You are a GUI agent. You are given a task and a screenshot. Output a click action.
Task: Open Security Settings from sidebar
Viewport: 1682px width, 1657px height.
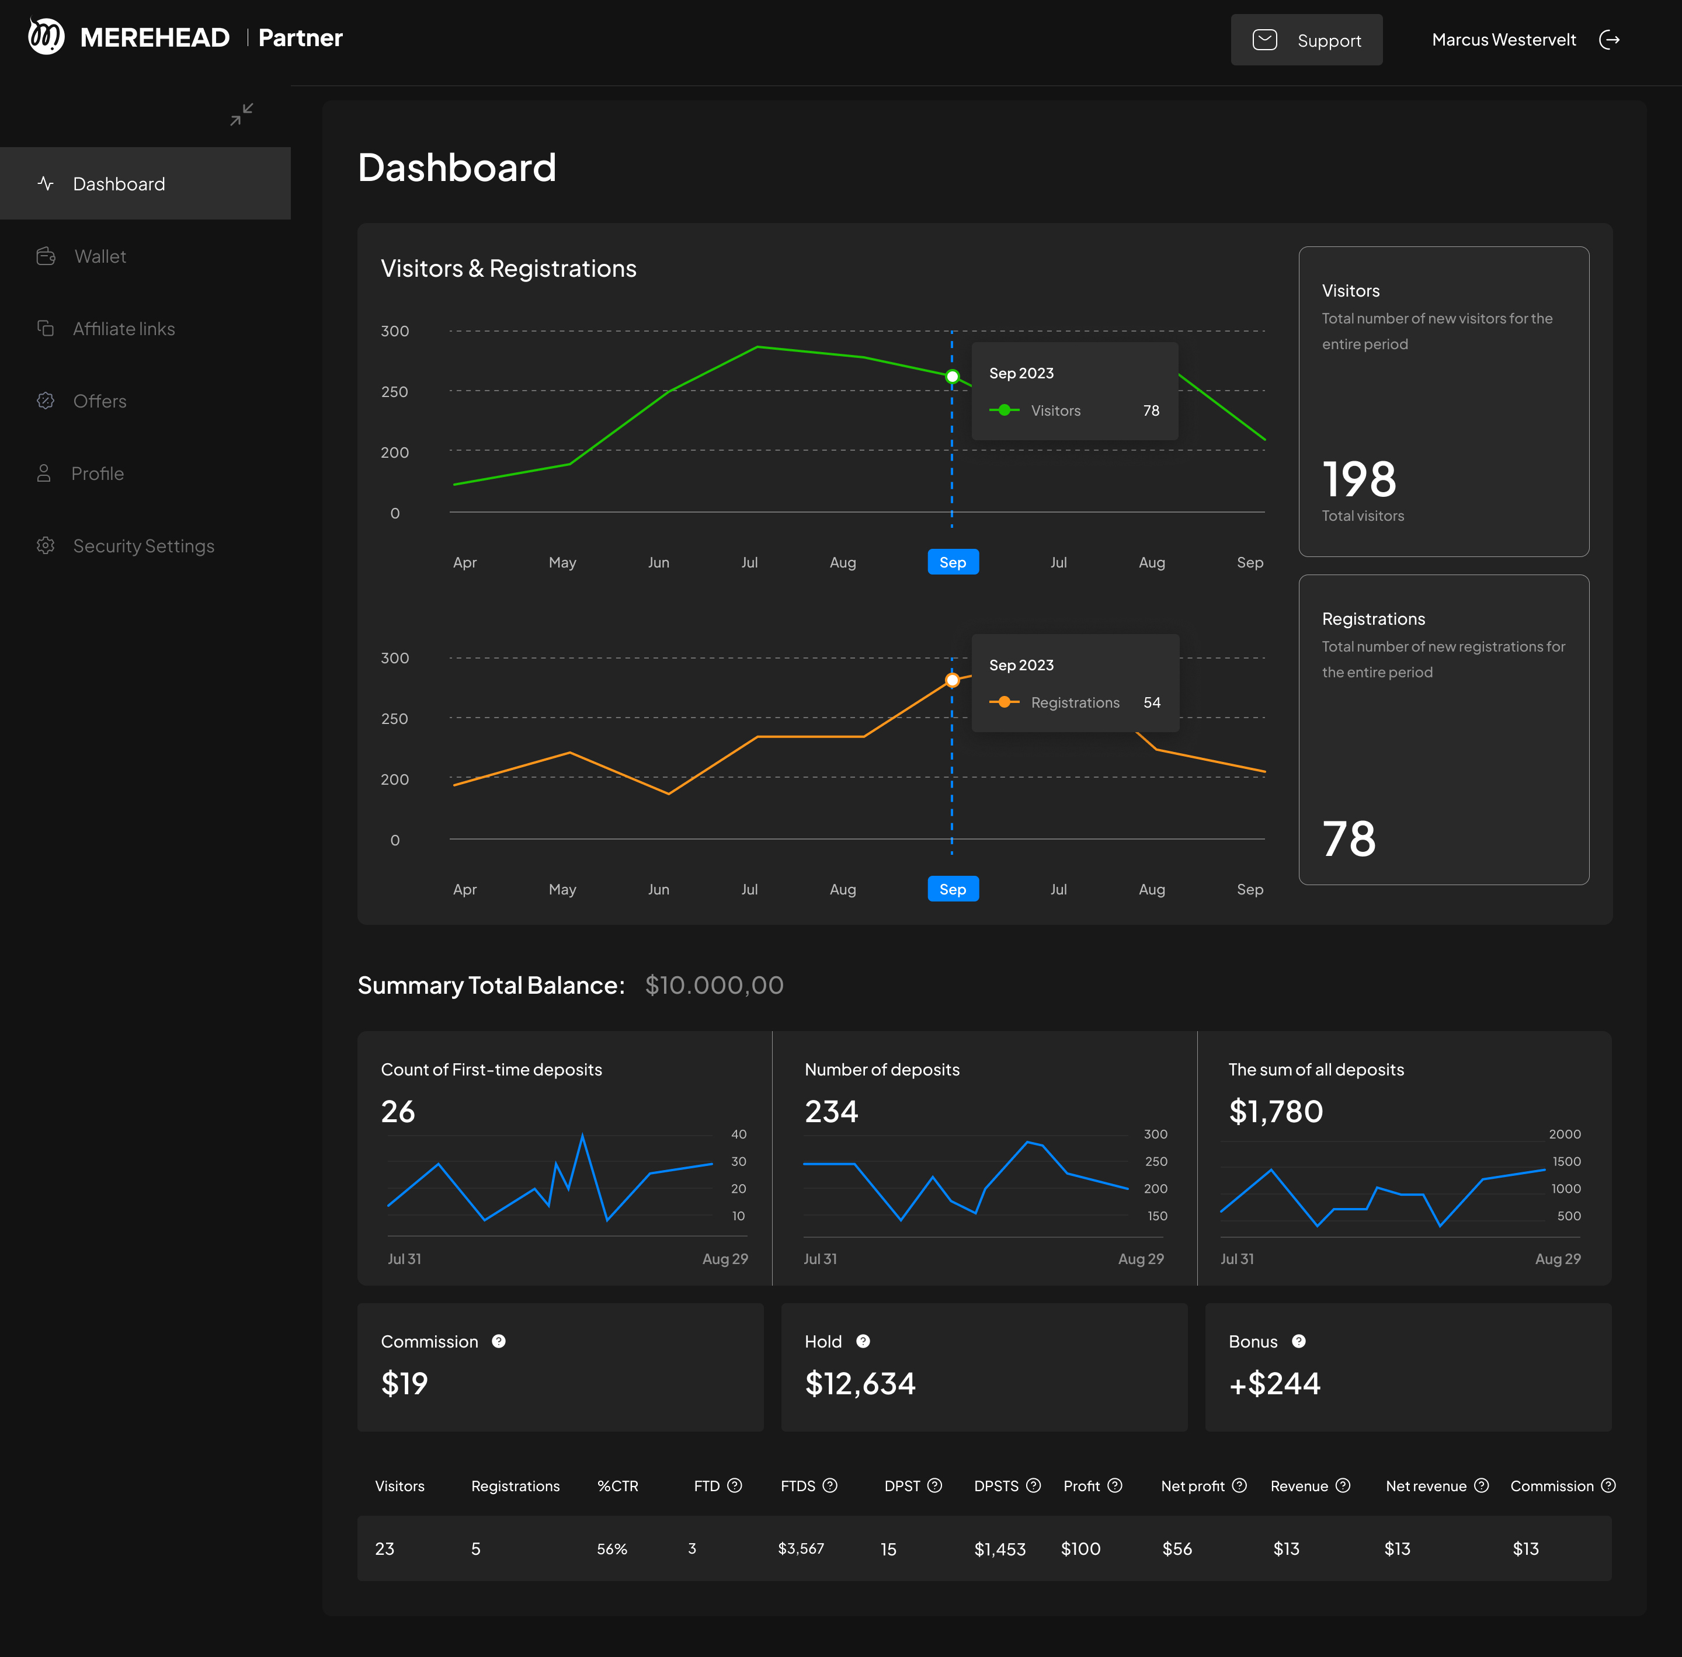143,546
